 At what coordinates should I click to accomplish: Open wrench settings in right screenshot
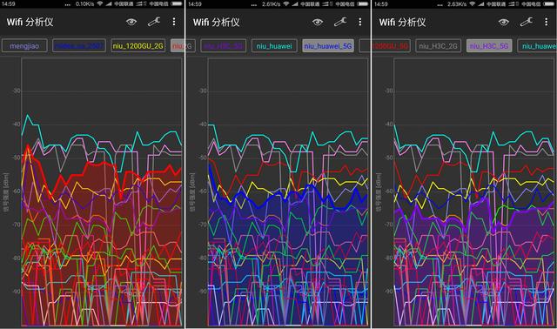(526, 22)
